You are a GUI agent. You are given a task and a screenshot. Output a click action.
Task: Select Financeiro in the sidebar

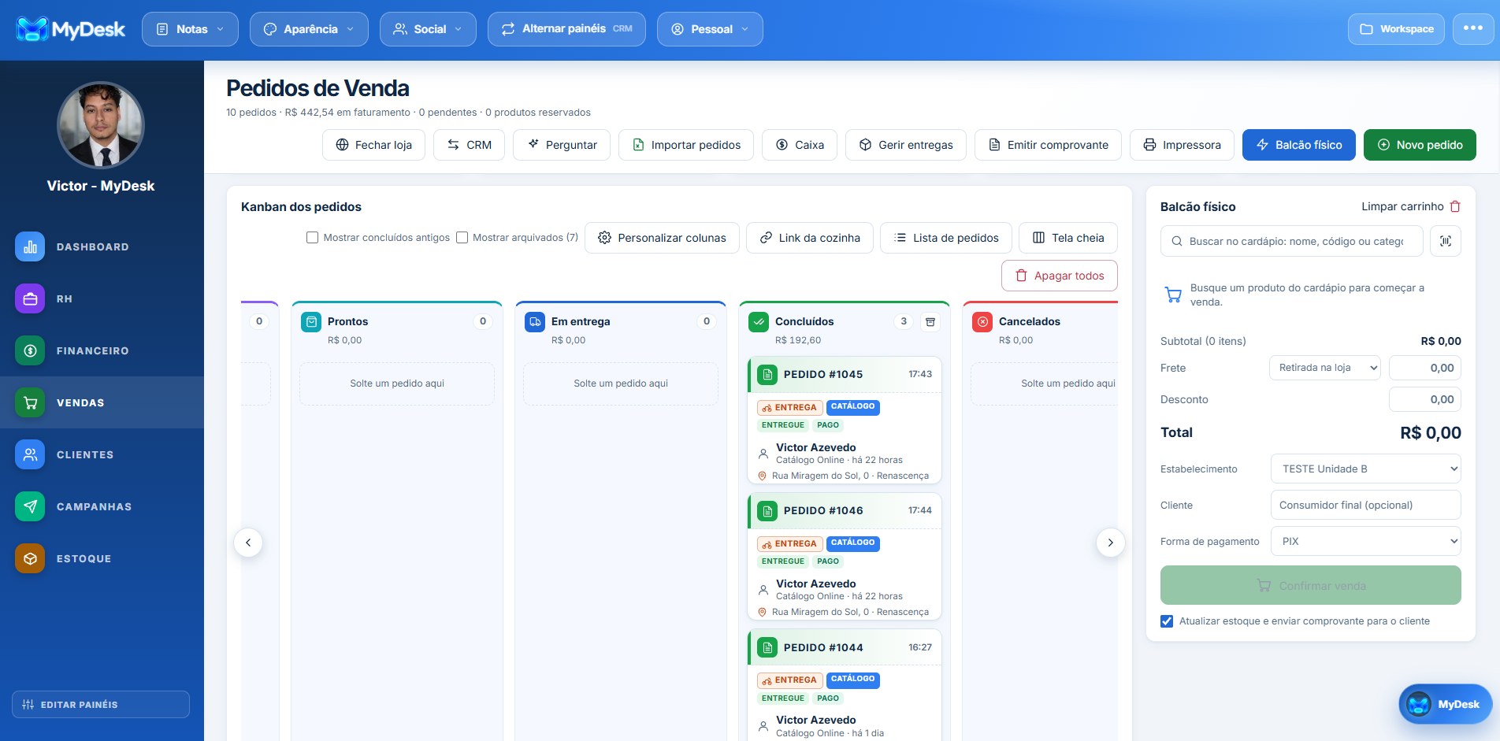pyautogui.click(x=102, y=350)
